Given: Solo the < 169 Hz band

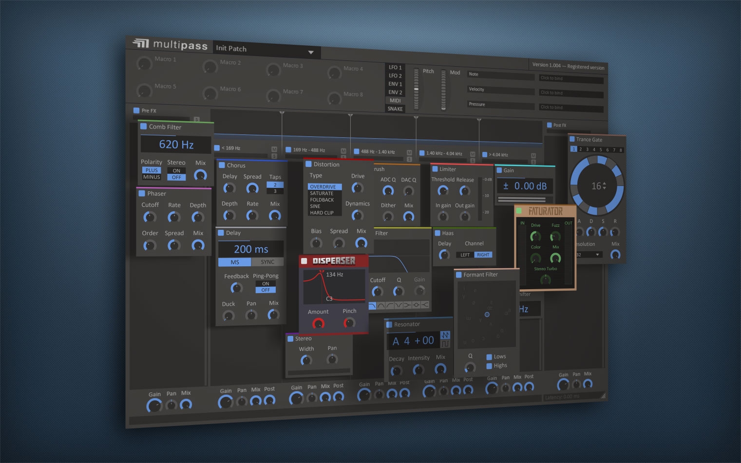Looking at the screenshot, I should (x=274, y=156).
